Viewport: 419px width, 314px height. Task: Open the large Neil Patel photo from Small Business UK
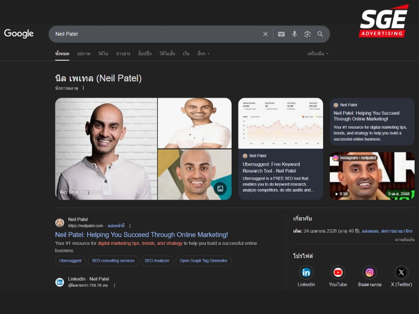point(106,149)
